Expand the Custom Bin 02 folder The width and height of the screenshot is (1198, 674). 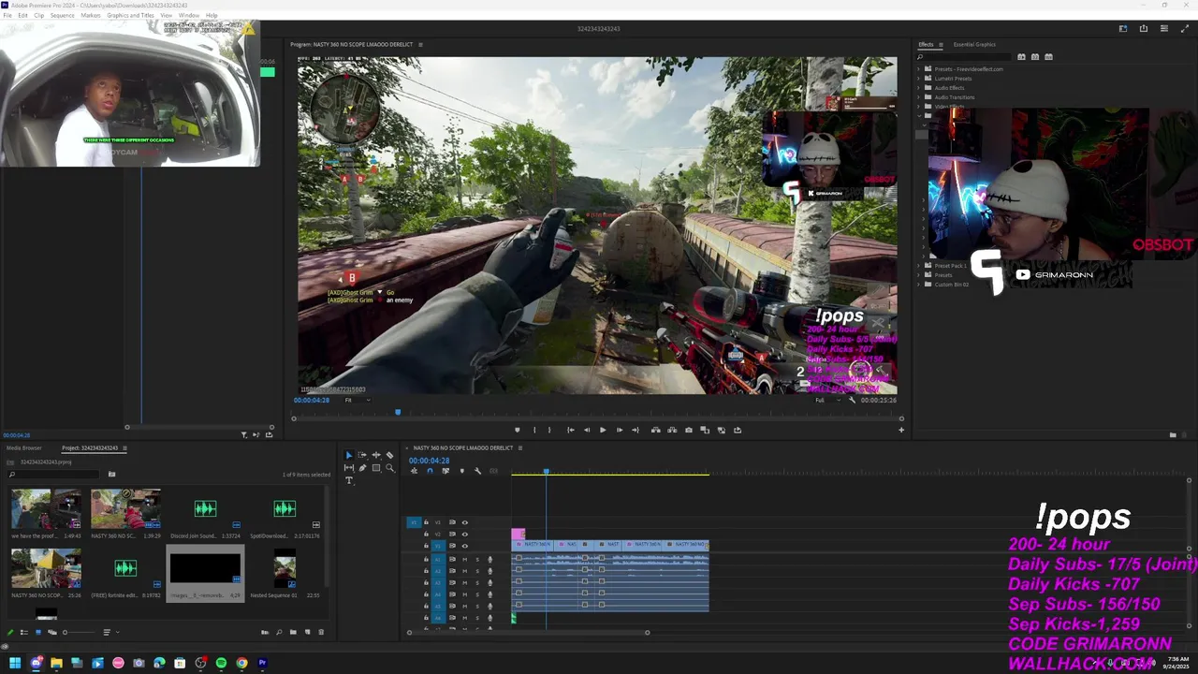[918, 284]
